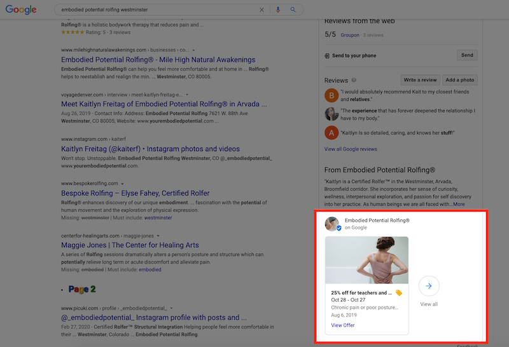Open Kaitlyn Freitag Instagram photos and videos result
The image size is (509, 347).
pos(150,149)
